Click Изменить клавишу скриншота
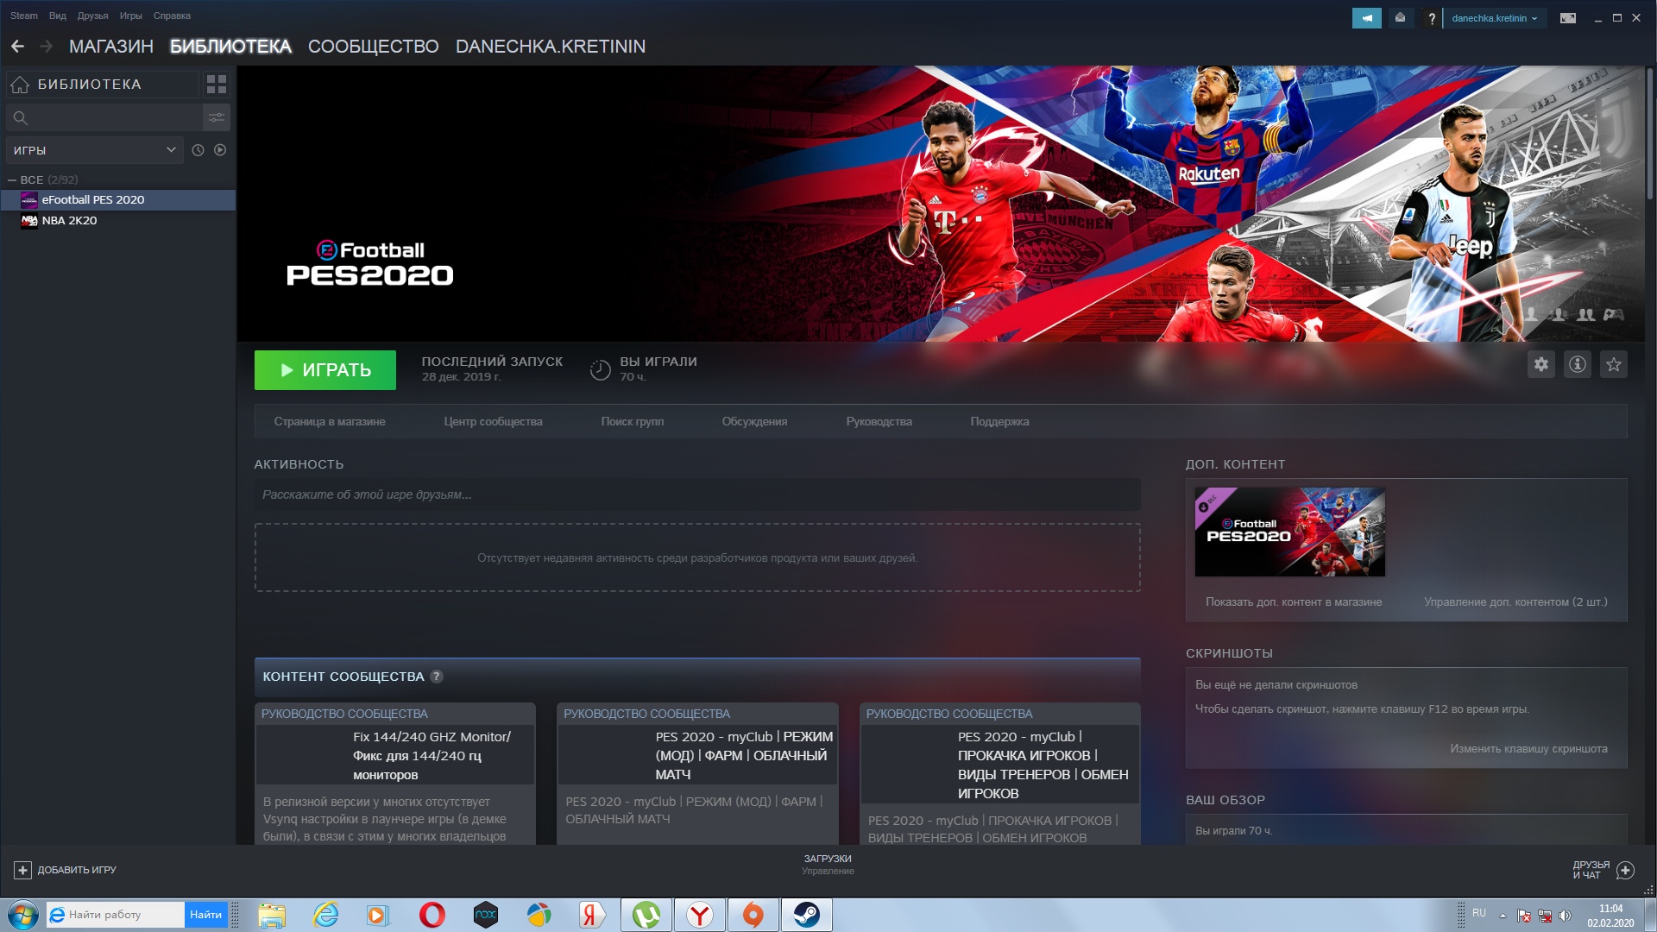 click(x=1528, y=749)
